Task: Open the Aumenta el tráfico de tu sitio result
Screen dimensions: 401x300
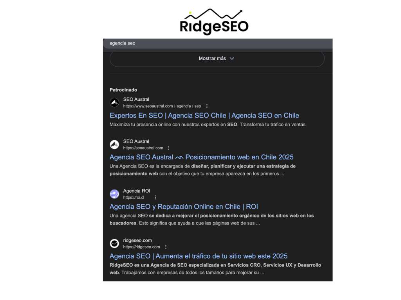Action: [199, 256]
